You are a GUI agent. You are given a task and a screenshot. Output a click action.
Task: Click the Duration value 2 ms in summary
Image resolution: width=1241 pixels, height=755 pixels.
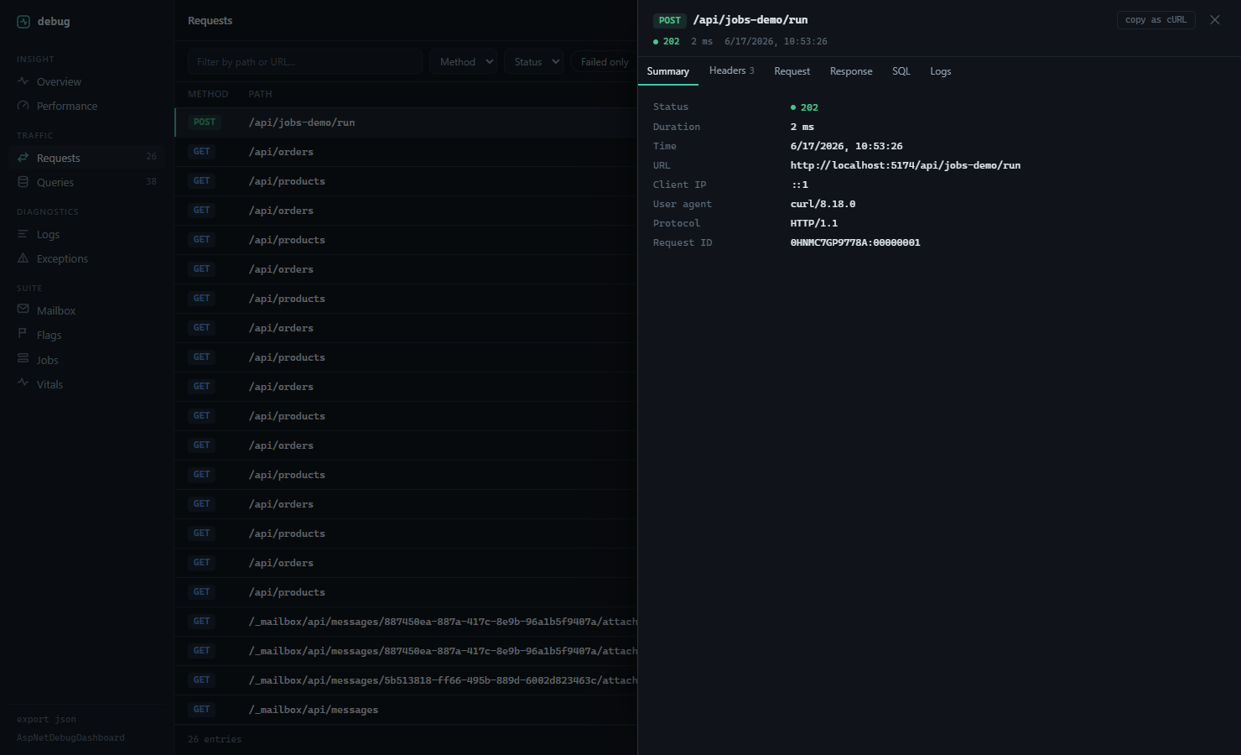[x=802, y=127]
